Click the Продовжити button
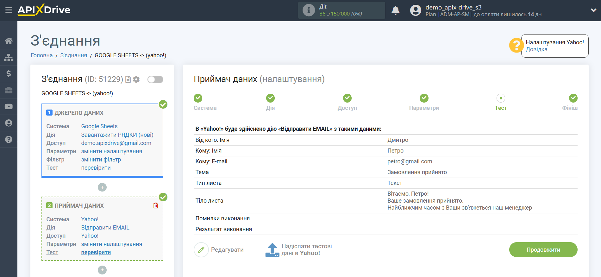 [x=543, y=250]
